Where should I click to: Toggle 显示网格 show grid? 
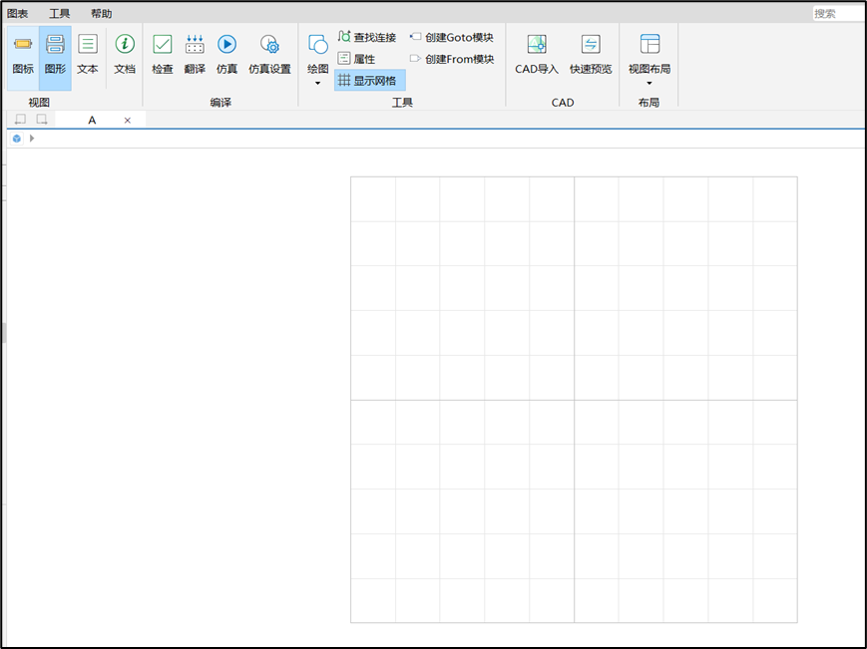coord(369,80)
